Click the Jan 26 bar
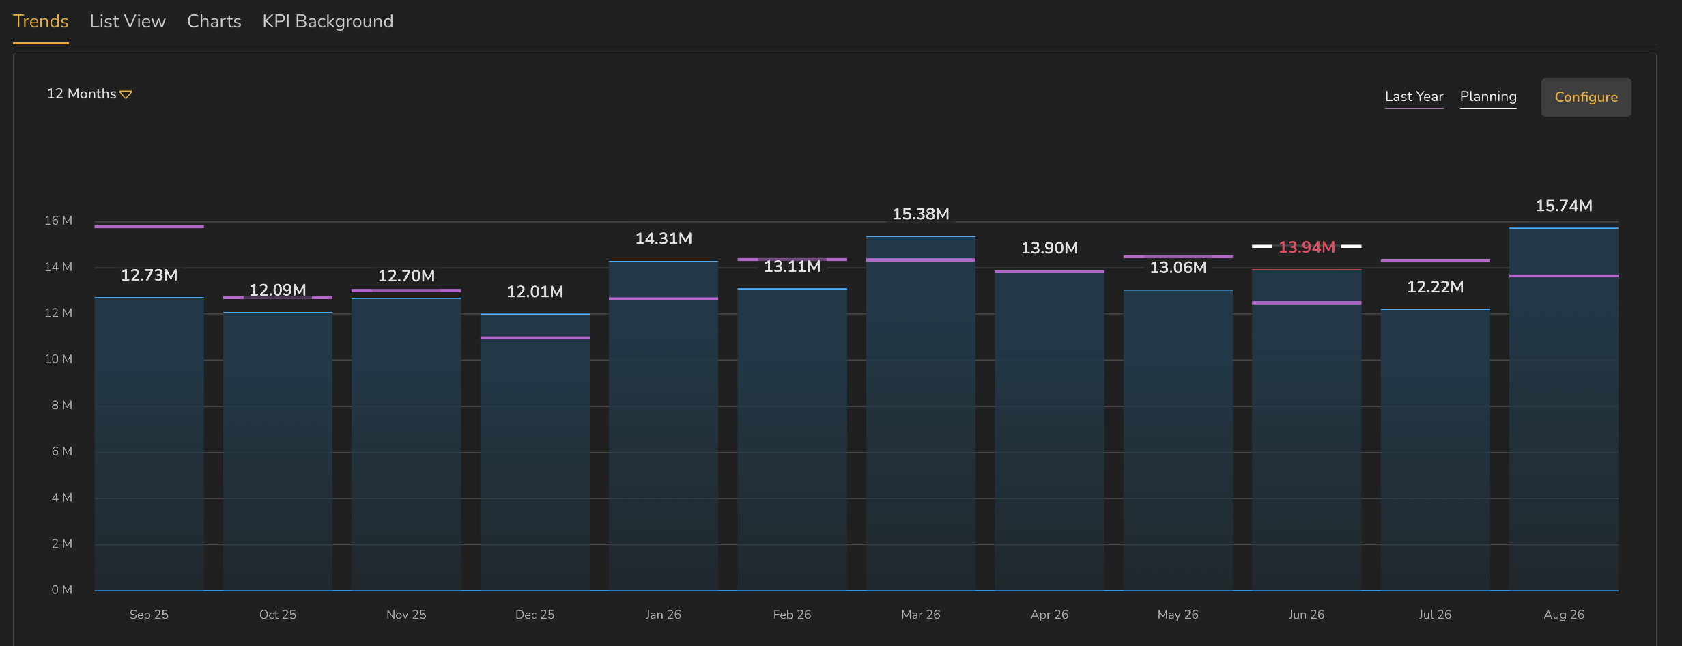 click(664, 425)
